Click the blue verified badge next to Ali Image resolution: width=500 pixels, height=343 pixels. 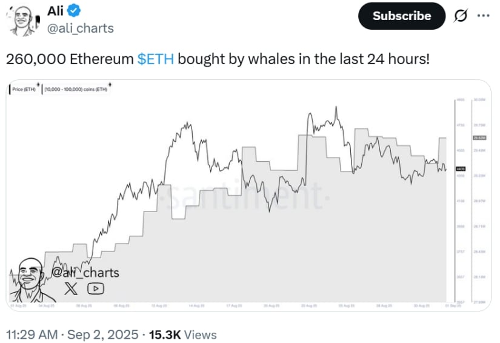[x=74, y=11]
